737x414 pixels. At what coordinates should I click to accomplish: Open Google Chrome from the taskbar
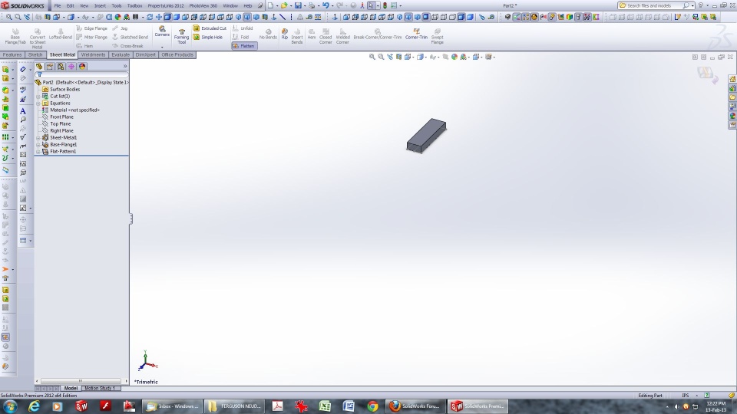pyautogui.click(x=373, y=406)
